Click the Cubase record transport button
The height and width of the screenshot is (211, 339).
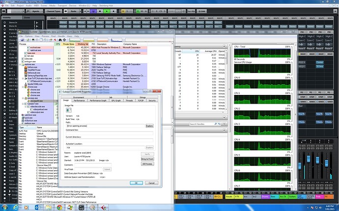[113, 11]
